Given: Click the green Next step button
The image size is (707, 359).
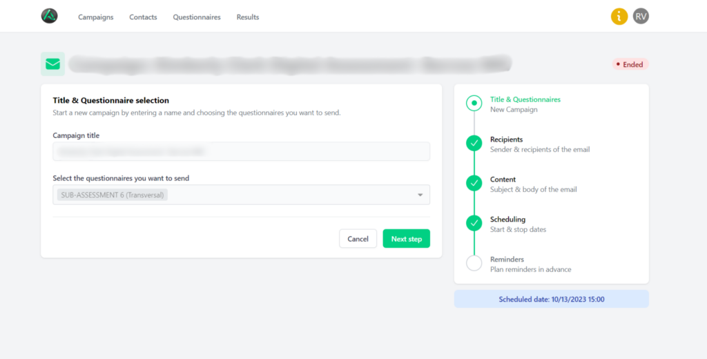Looking at the screenshot, I should [406, 239].
